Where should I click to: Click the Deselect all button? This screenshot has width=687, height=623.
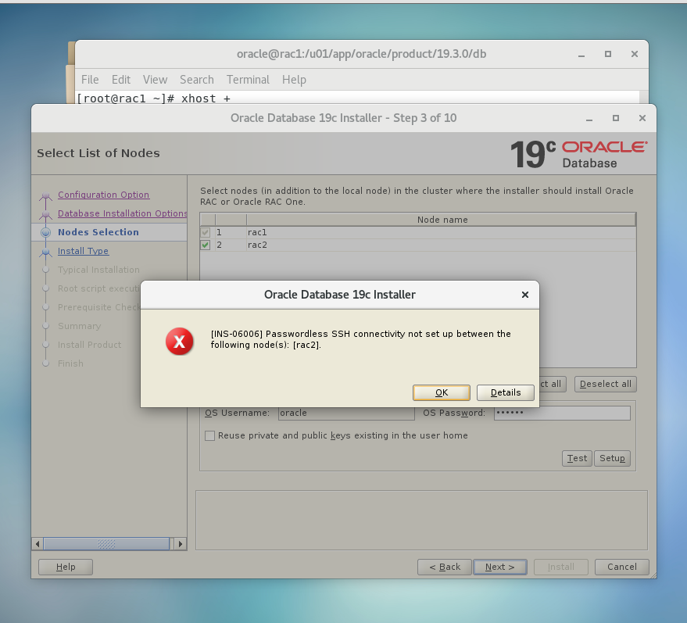tap(606, 385)
